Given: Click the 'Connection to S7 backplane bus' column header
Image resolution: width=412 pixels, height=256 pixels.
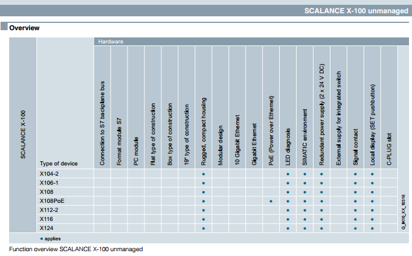Looking at the screenshot, I should 102,125.
